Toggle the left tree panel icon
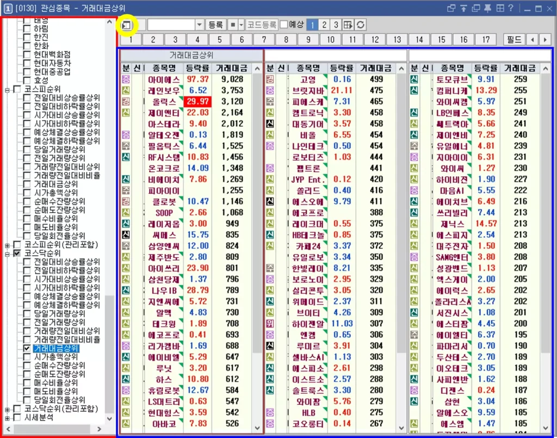Image resolution: width=557 pixels, height=438 pixels. pos(126,25)
